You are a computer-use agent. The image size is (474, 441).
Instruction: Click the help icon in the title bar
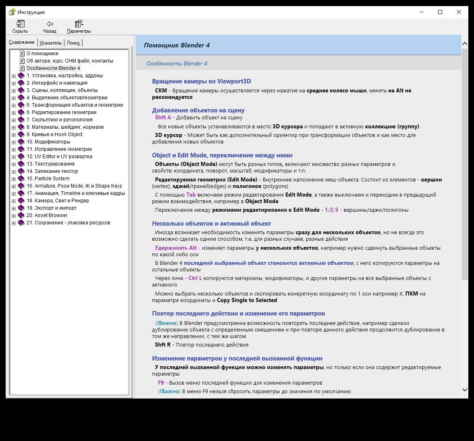pyautogui.click(x=12, y=12)
